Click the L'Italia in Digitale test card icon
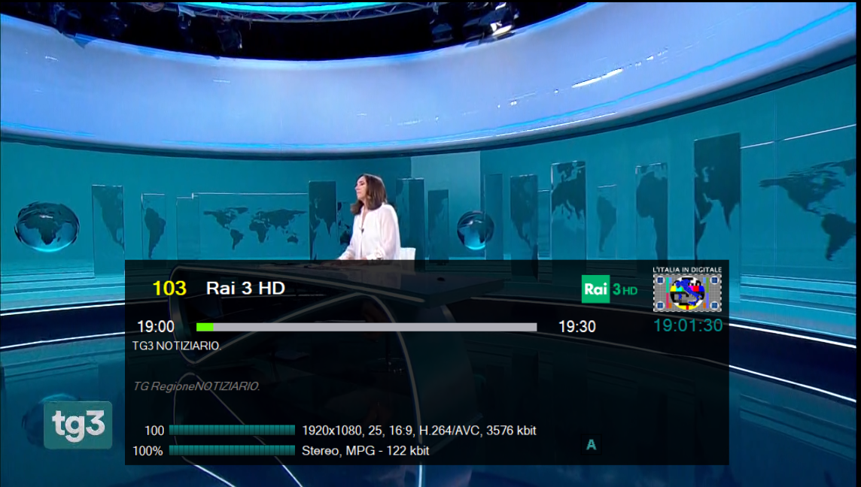 686,289
